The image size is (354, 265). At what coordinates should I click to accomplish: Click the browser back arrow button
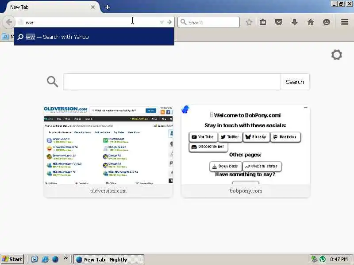tap(8, 23)
